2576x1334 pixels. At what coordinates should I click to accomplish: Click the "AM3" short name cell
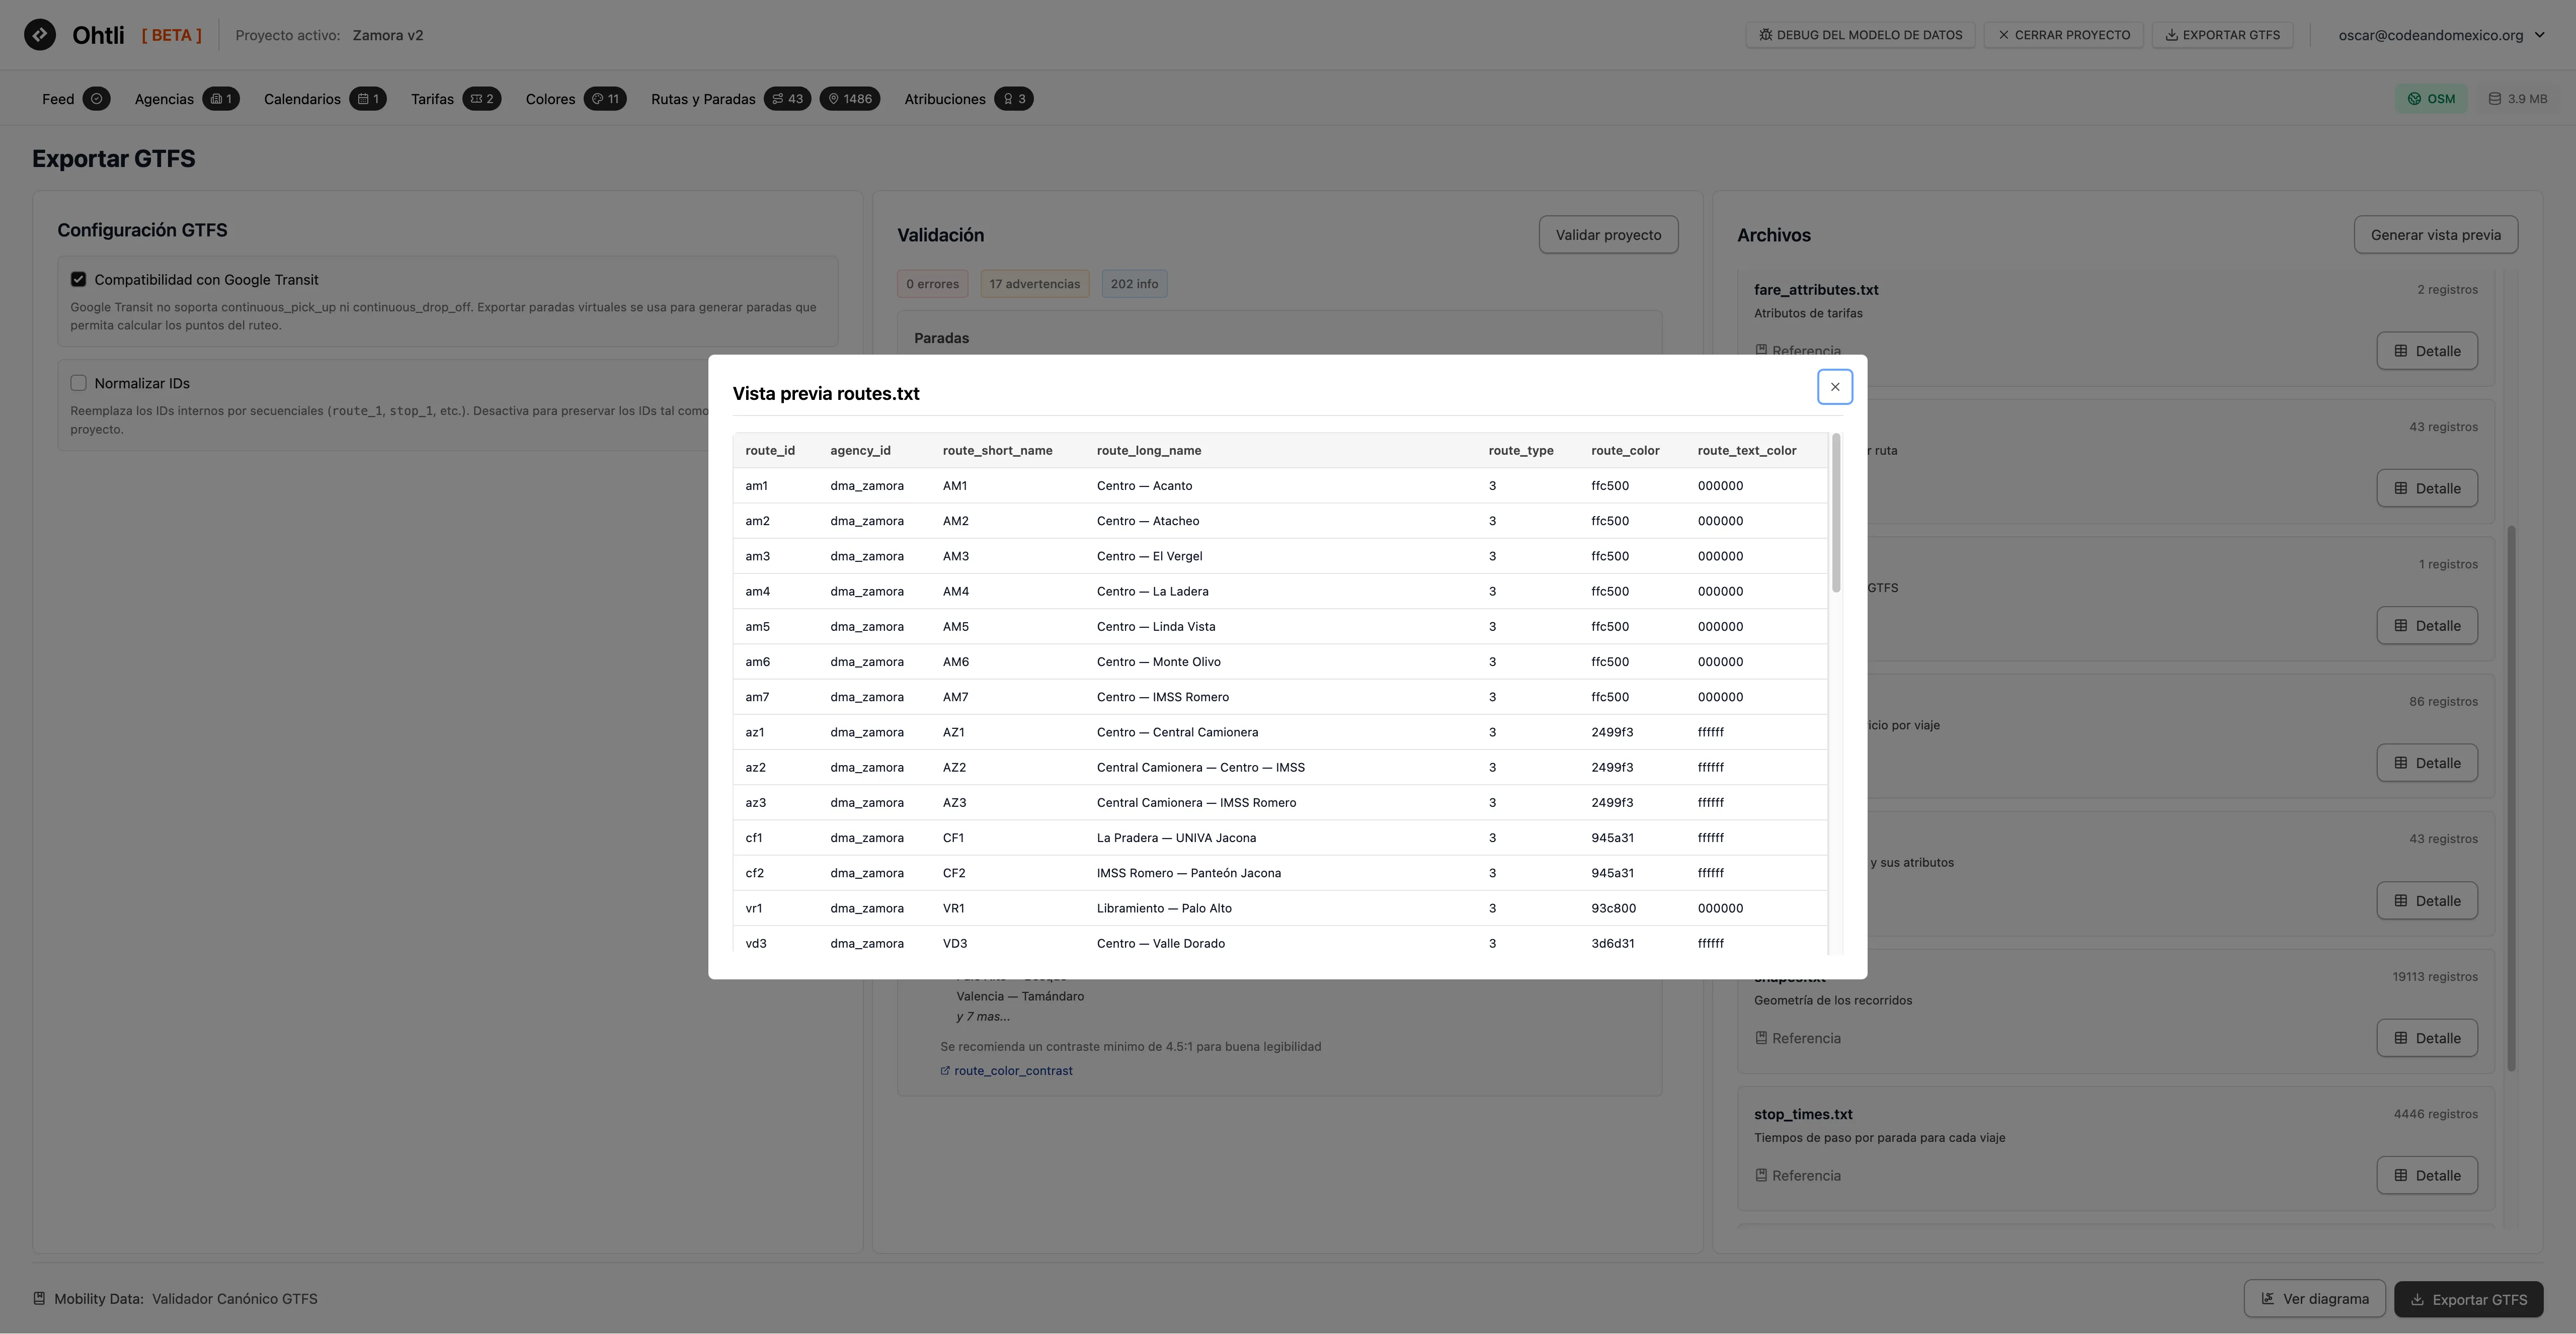[955, 556]
